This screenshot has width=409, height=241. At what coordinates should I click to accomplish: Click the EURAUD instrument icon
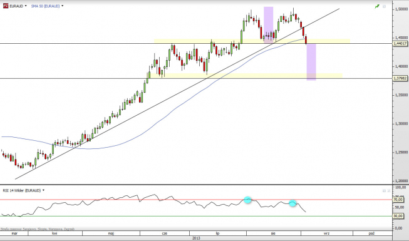click(6, 6)
